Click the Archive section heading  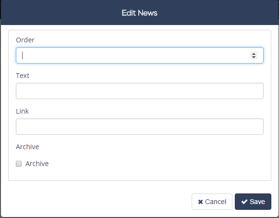(x=27, y=147)
